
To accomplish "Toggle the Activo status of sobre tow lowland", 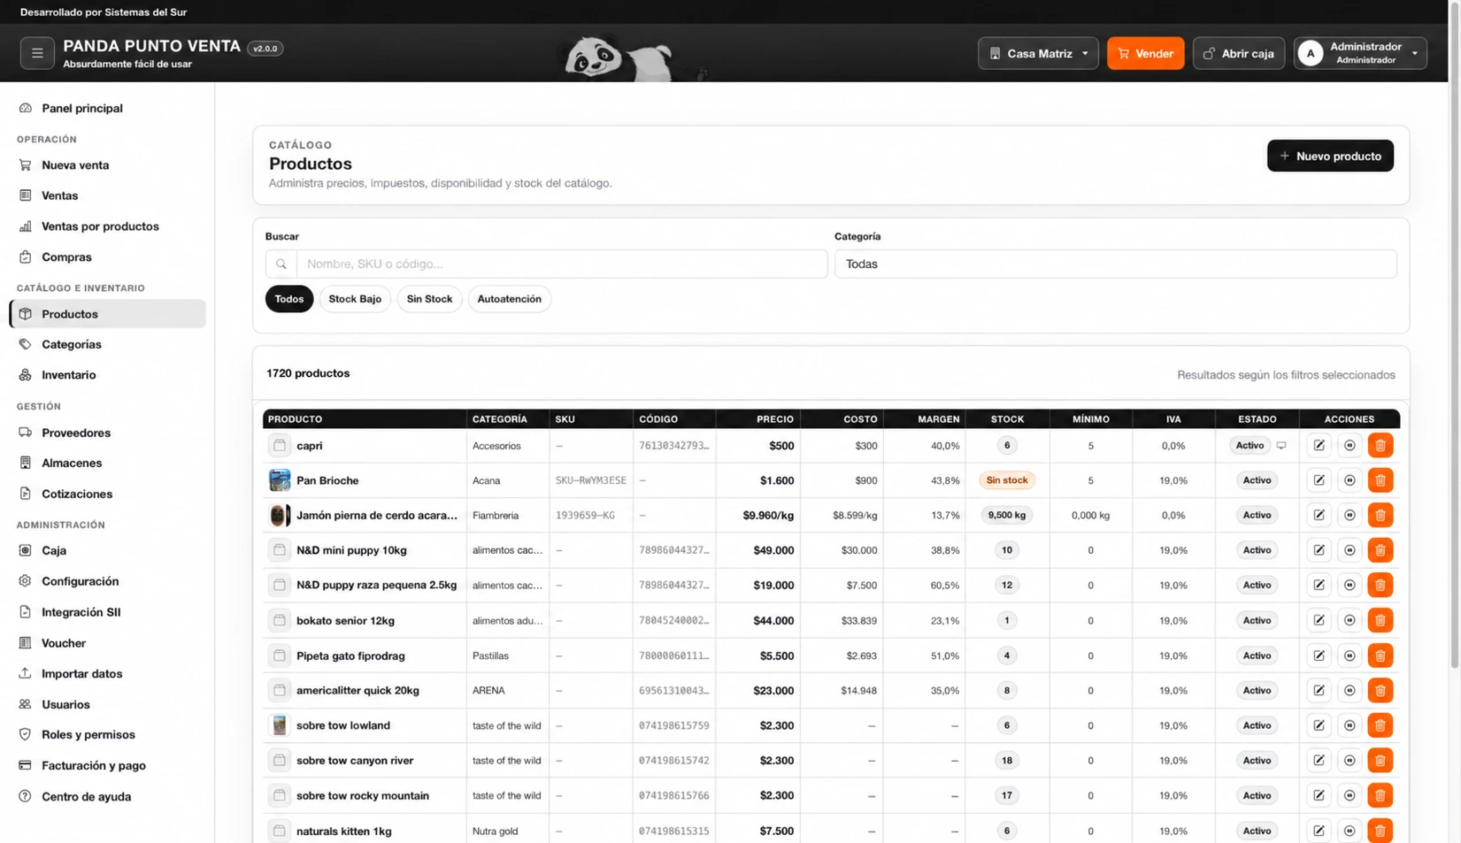I will click(1256, 725).
